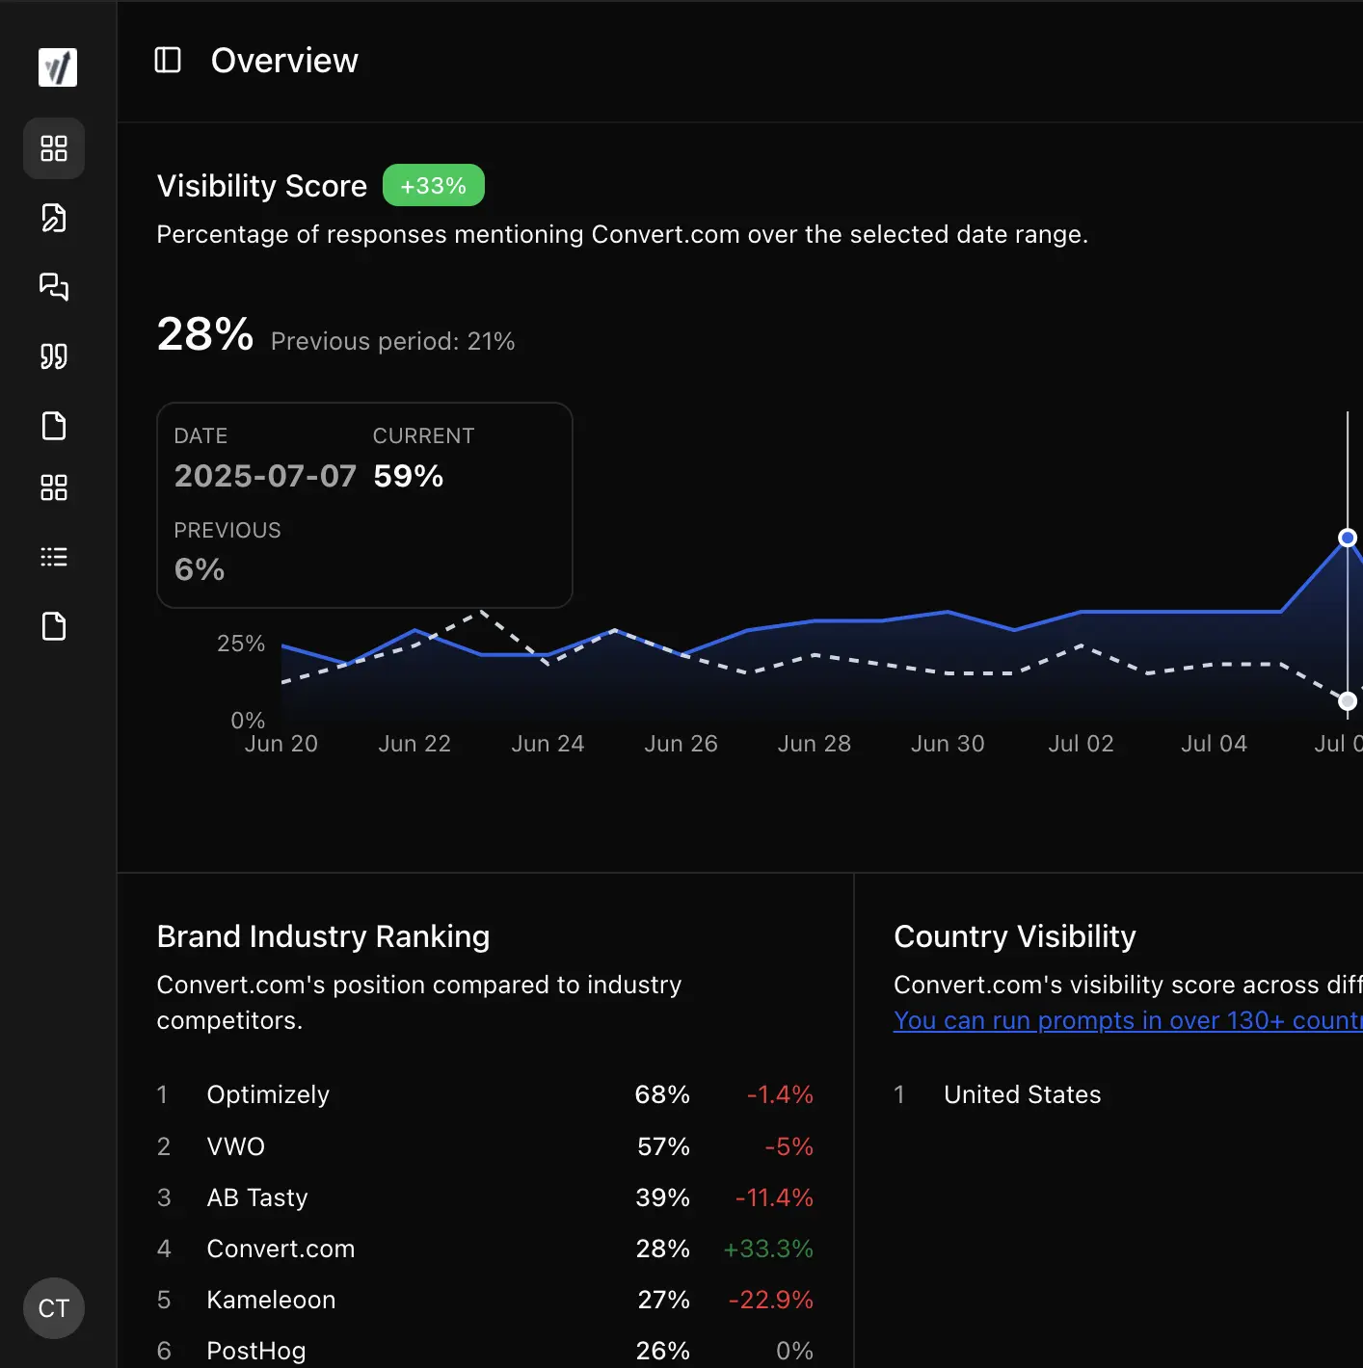The height and width of the screenshot is (1368, 1363).
Task: Open the CT user avatar menu
Action: pos(54,1308)
